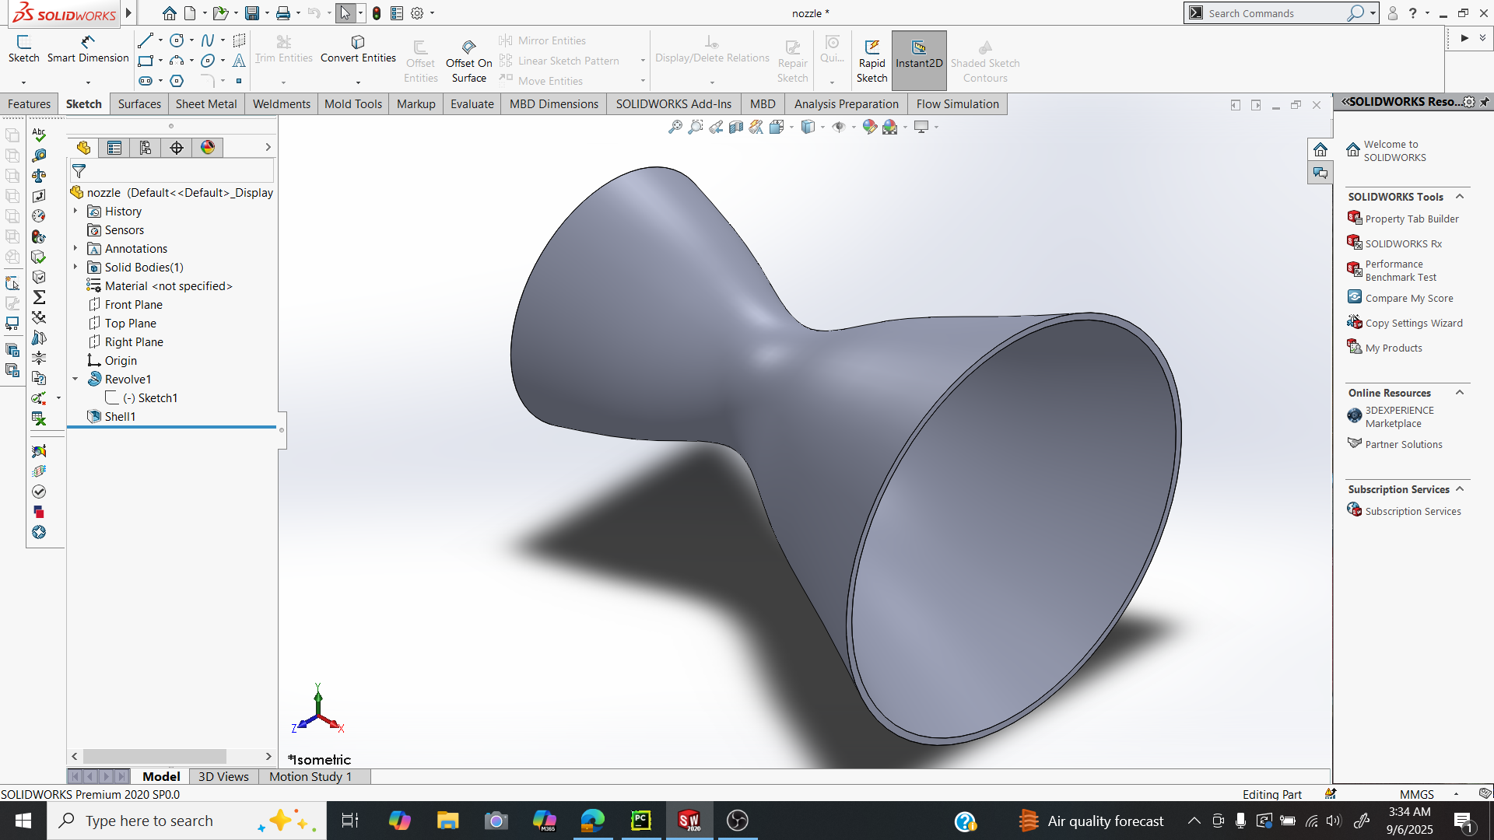Open the ConfigurationManager tab icon
1494x840 pixels.
coord(146,148)
